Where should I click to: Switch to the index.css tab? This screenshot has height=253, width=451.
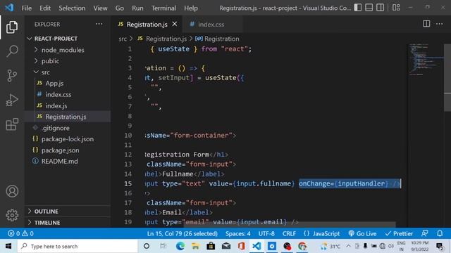211,25
